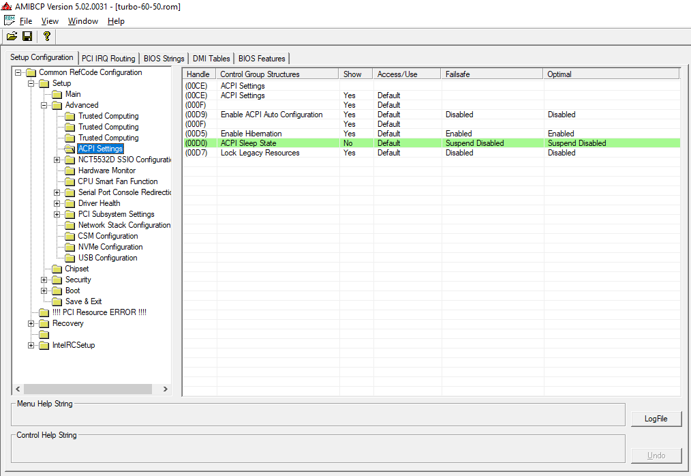Click the Show value No for ACPI Sleep State
Screen dimensions: 691x476
(348, 143)
